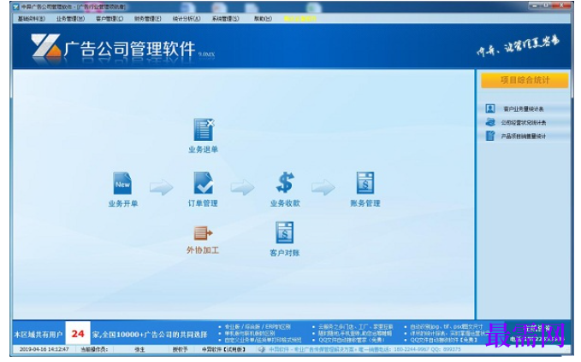Image resolution: width=581 pixels, height=362 pixels.
Task: Open the 云服务之多门店 link
Action: point(356,327)
